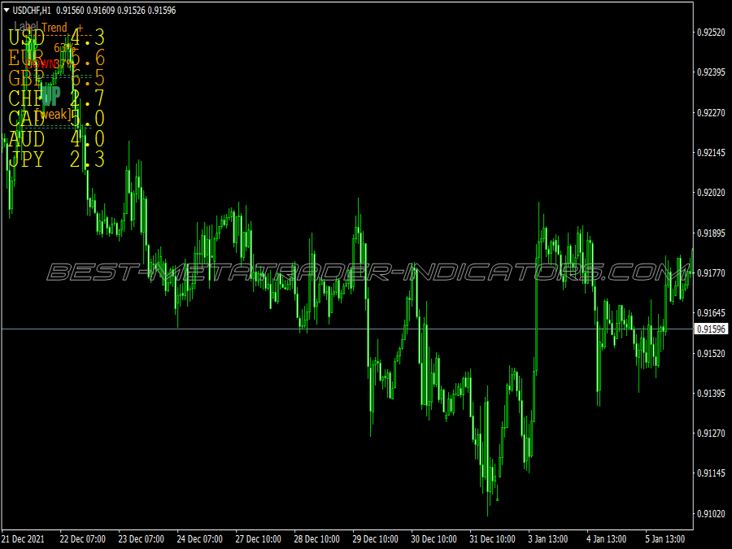The image size is (732, 549).
Task: Click the 24 Dec 07:00 time label
Action: [x=200, y=539]
